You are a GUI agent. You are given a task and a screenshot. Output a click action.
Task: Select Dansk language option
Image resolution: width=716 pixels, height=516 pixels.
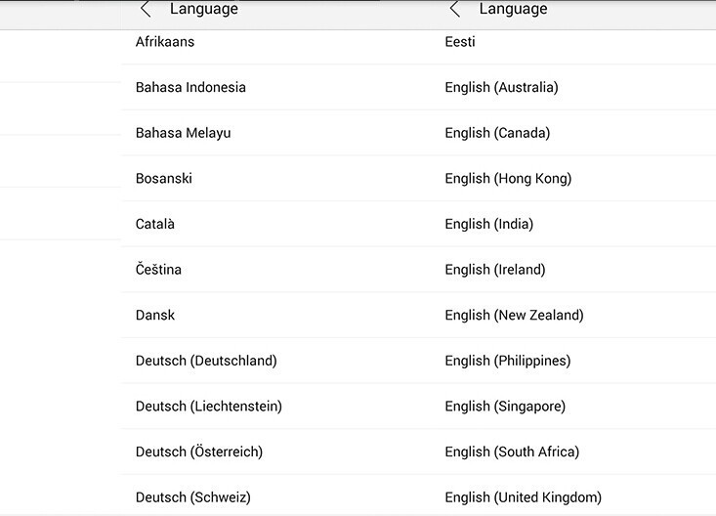(x=155, y=315)
